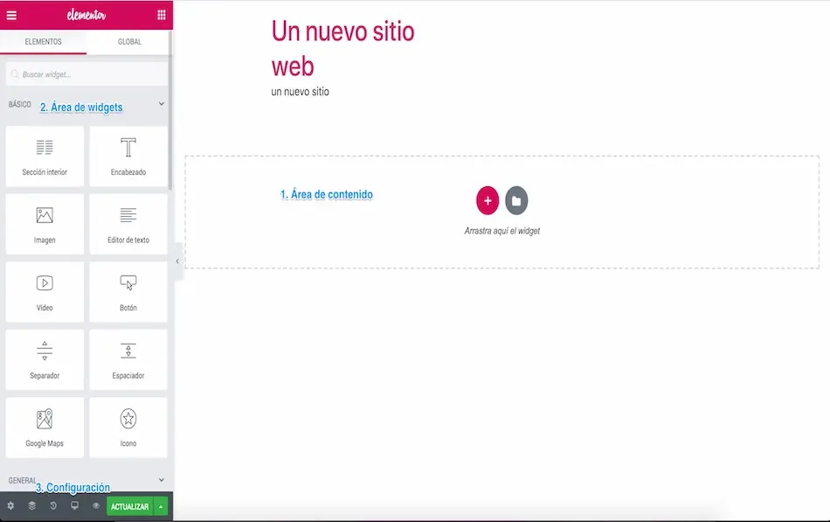Collapse the Básico widgets section
The width and height of the screenshot is (830, 522).
point(162,104)
